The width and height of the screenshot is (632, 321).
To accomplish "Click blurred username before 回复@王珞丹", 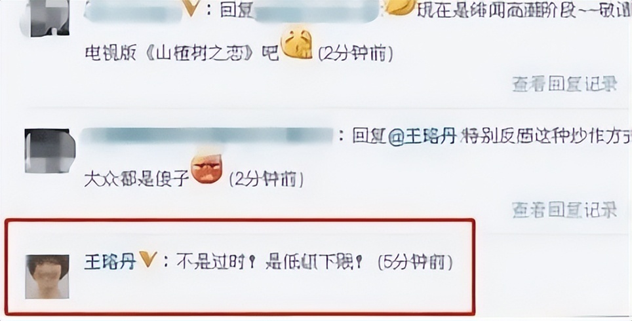I will tap(207, 137).
